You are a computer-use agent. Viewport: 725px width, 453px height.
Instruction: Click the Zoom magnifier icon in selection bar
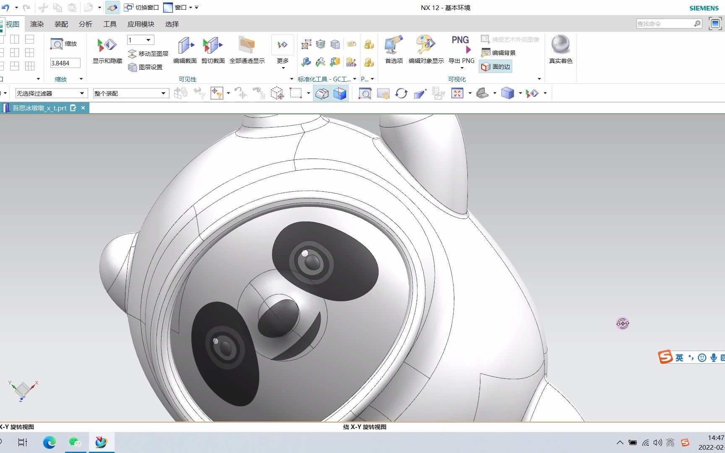(365, 93)
